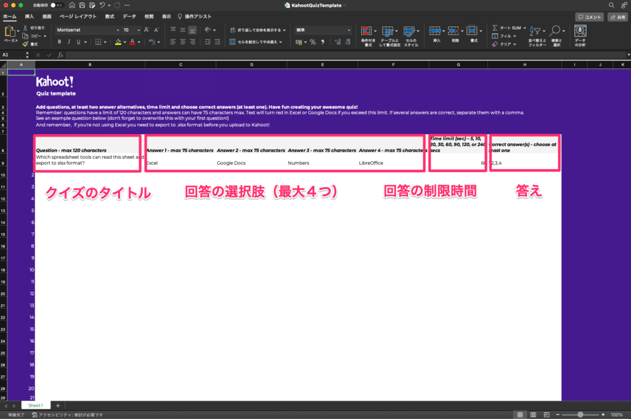
Task: Click the 共有 share button
Action: (x=617, y=17)
